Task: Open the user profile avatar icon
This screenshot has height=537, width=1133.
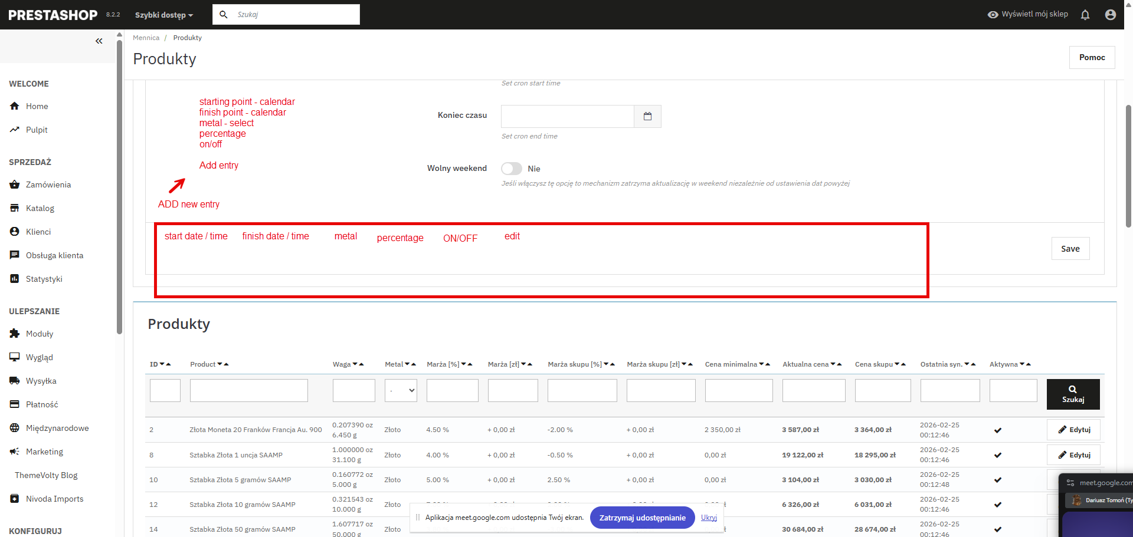Action: click(x=1110, y=15)
